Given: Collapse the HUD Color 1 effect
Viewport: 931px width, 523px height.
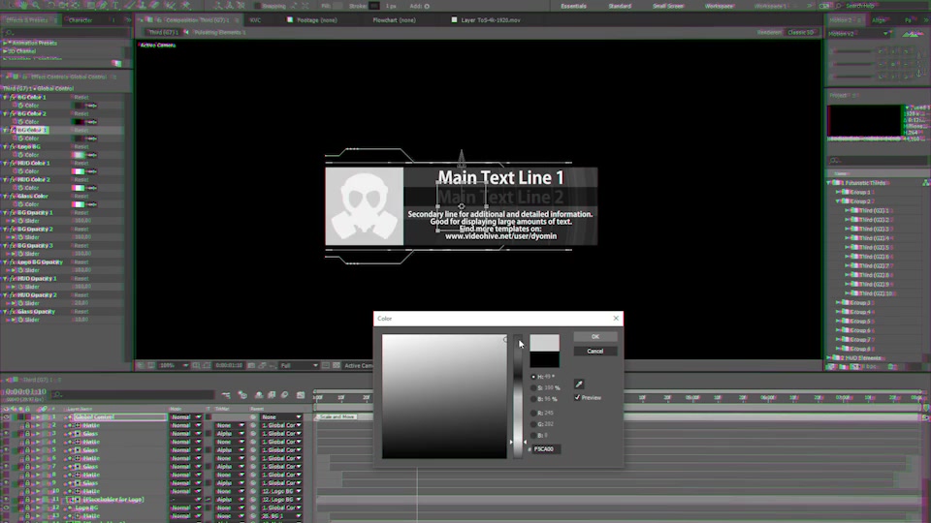Looking at the screenshot, I should 6,163.
